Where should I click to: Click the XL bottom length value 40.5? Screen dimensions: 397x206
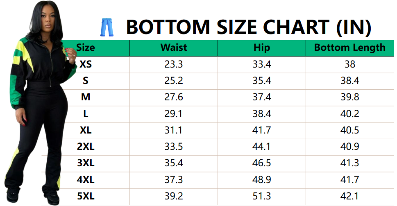click(x=349, y=130)
